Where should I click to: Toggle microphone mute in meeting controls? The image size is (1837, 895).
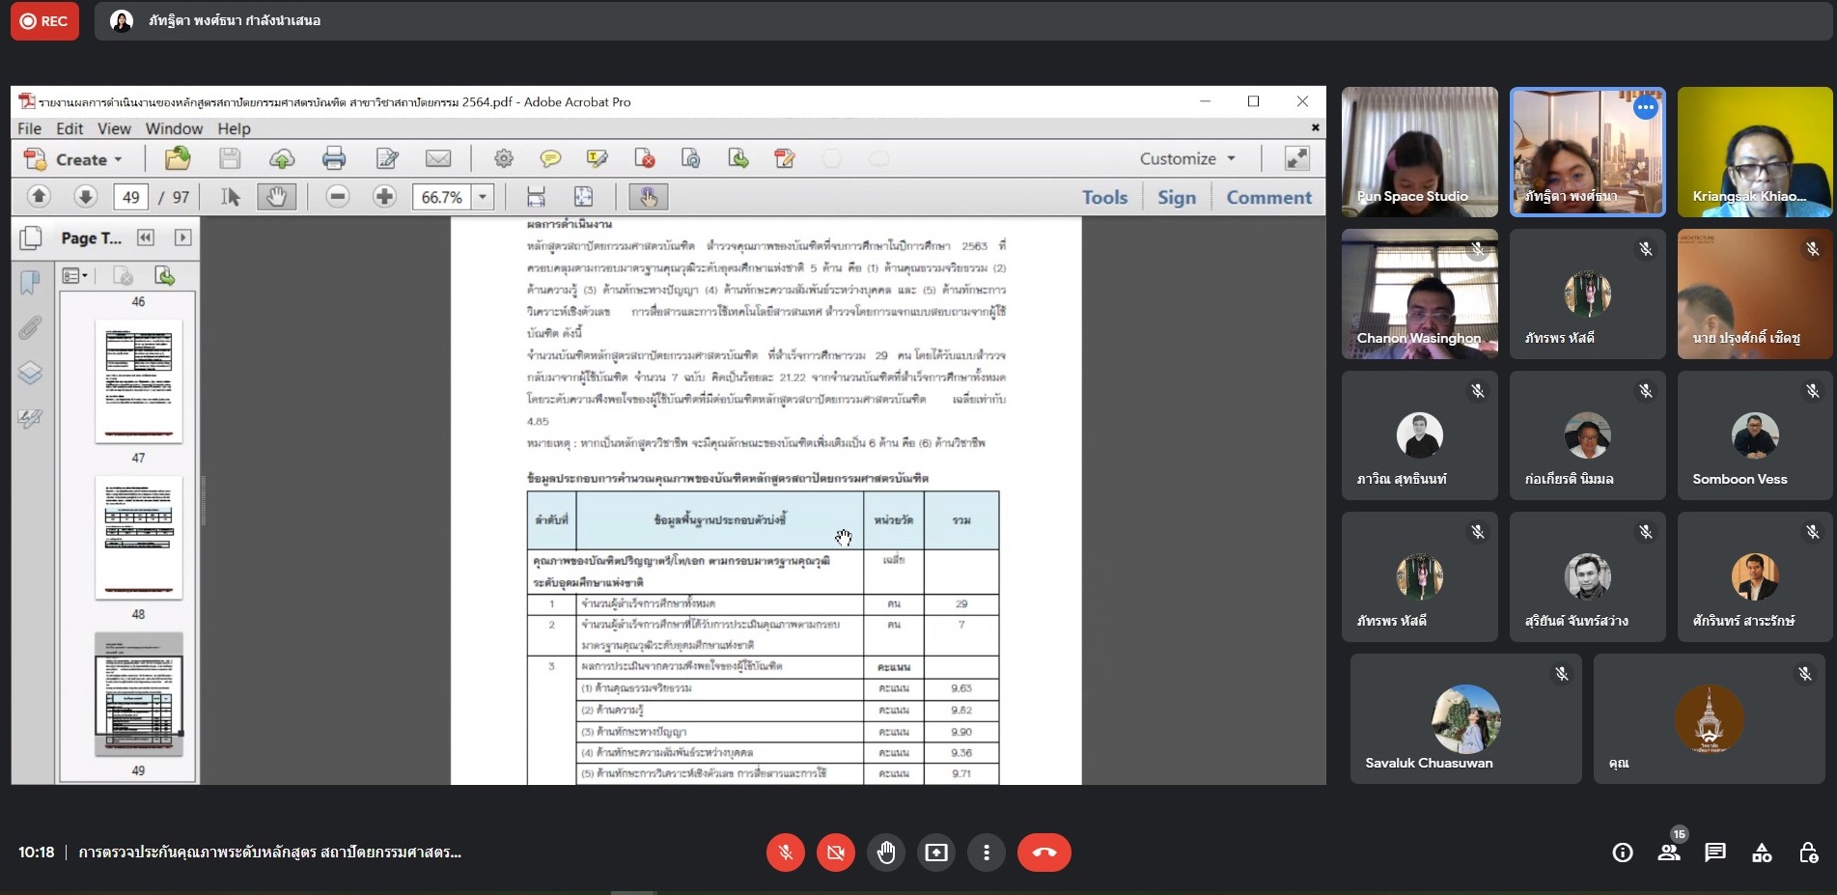coord(786,853)
